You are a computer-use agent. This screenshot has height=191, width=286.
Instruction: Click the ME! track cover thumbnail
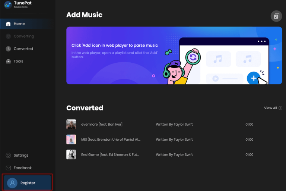pos(71,140)
